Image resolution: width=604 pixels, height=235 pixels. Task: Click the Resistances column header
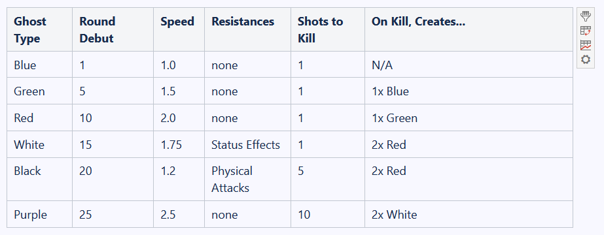[248, 29]
